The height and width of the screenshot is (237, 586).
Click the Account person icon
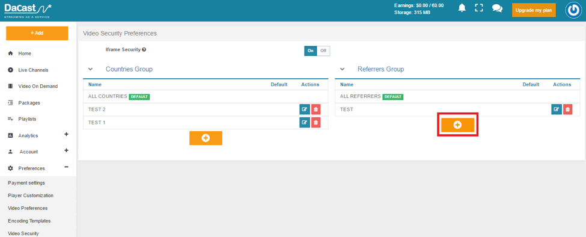[10, 152]
